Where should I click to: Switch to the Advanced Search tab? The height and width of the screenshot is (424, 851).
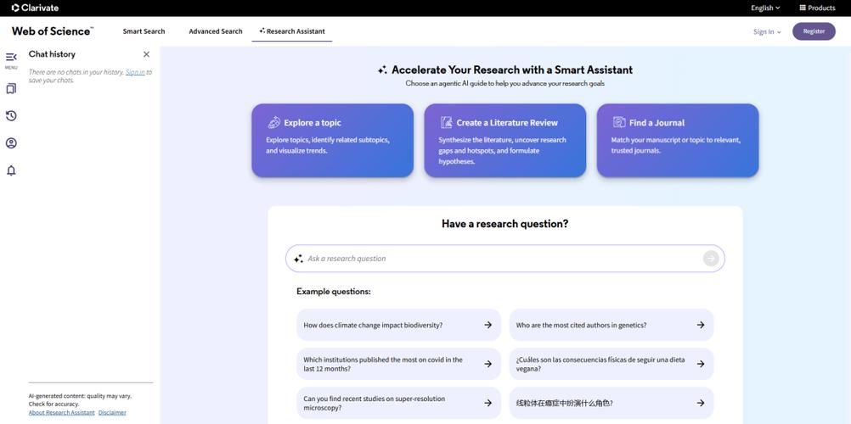216,31
